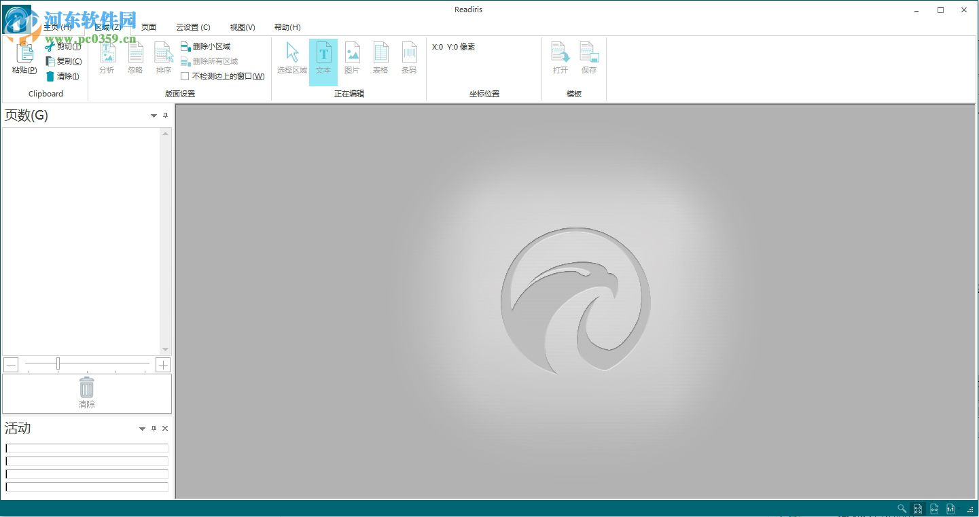Click the 版面设置 group label
The image size is (979, 517).
click(180, 94)
